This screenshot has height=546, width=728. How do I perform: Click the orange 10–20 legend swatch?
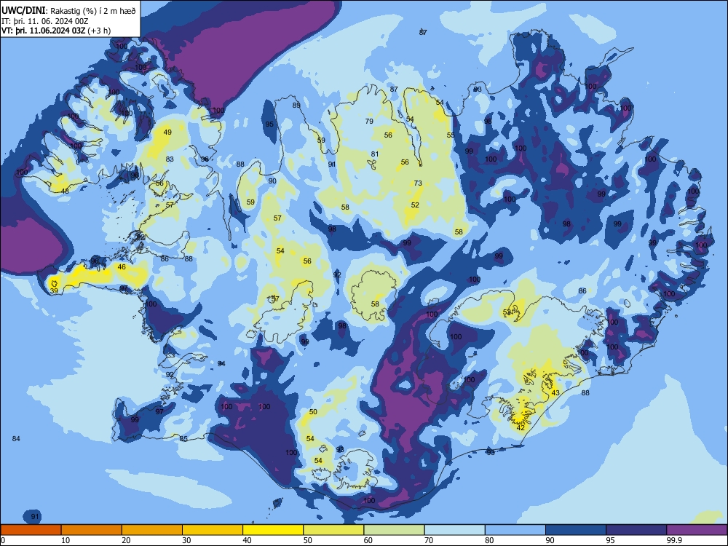click(92, 530)
